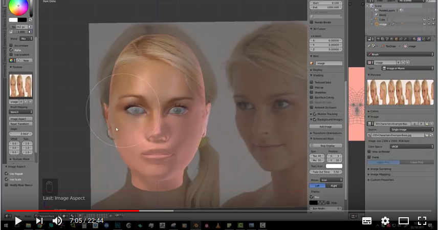This screenshot has height=230, width=438.
Task: Click the Stop Display button
Action: coord(326,145)
